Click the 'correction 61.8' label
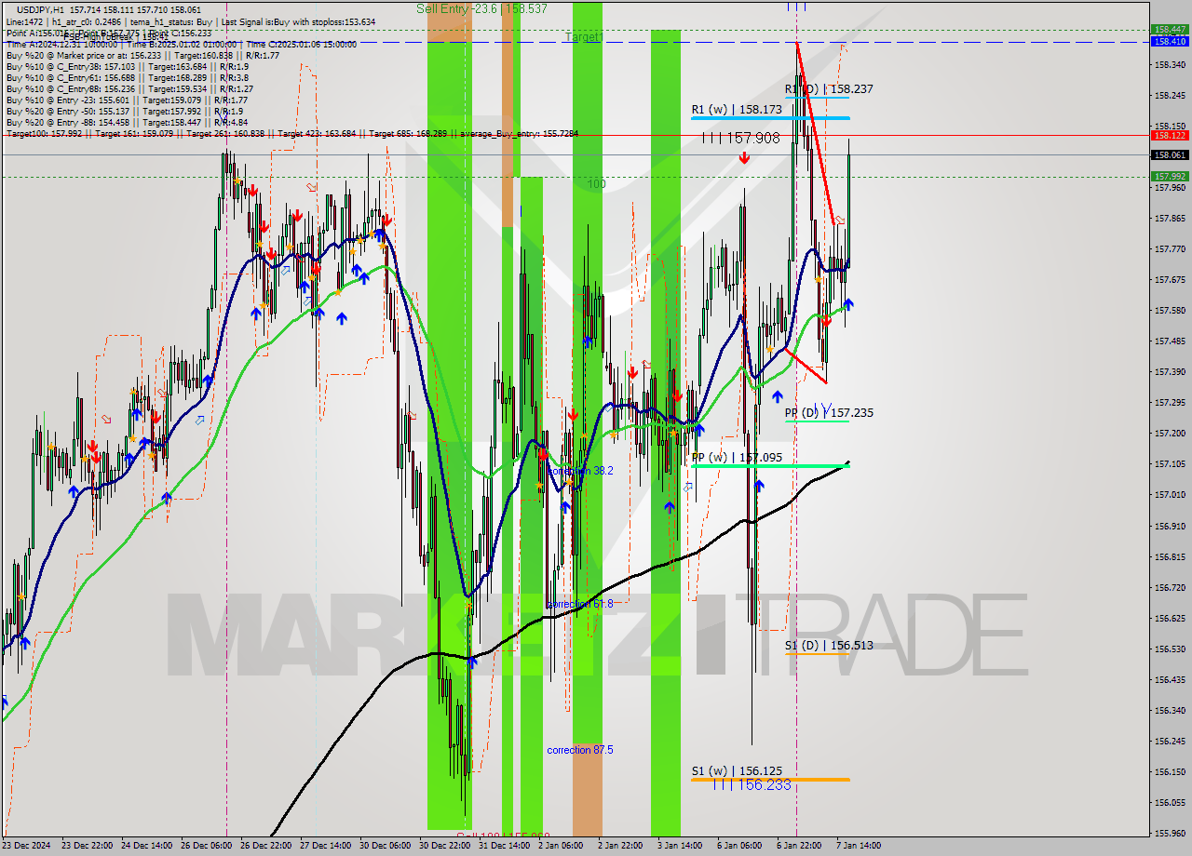 [x=580, y=604]
